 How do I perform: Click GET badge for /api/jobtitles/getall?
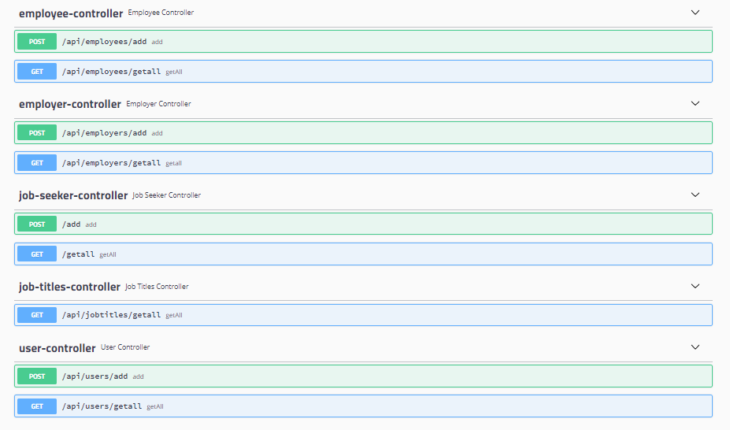[37, 315]
